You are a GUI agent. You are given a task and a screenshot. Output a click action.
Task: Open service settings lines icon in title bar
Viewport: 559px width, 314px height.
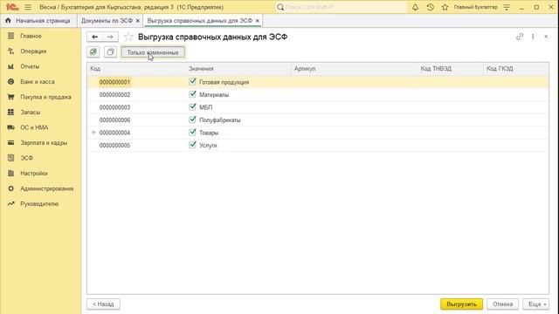point(507,7)
